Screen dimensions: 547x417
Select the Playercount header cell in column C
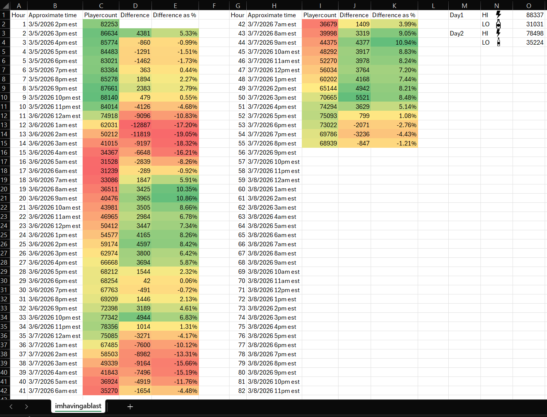101,15
